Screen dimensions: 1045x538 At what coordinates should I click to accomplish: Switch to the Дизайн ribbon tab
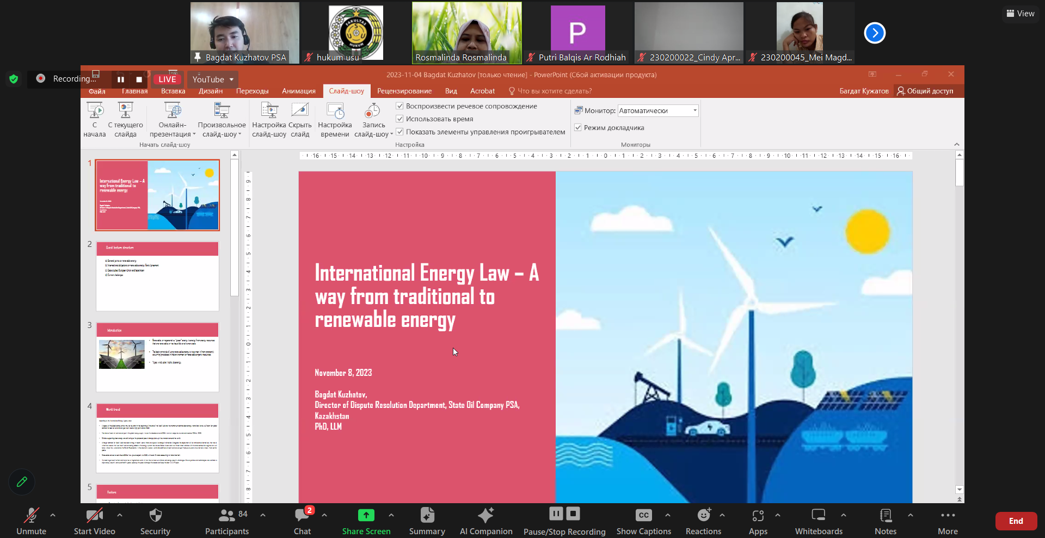(x=211, y=91)
